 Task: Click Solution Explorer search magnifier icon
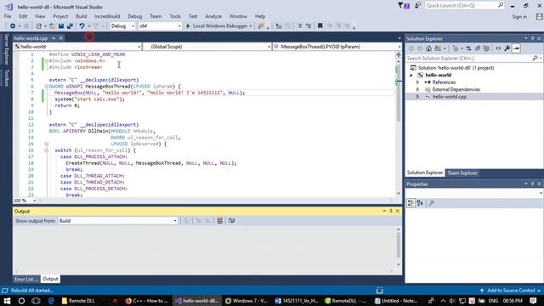point(535,59)
